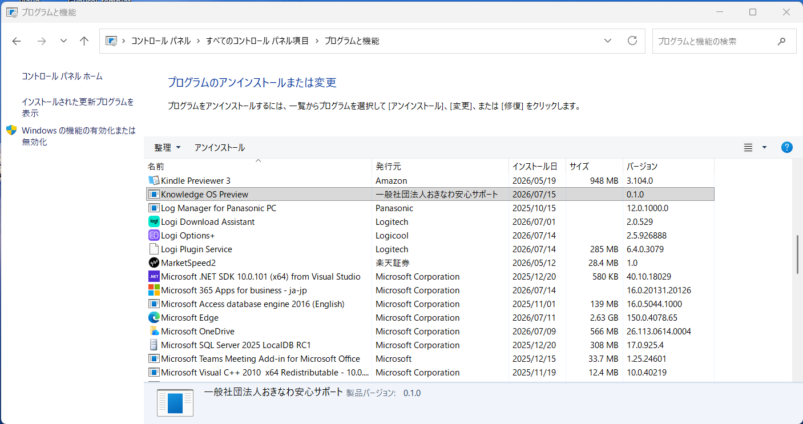This screenshot has width=803, height=424.
Task: Sort by 名前 column header
Action: coord(258,166)
